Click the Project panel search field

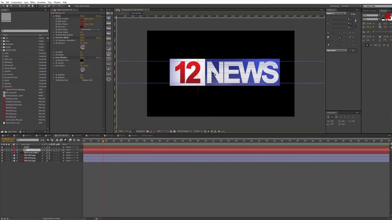(24, 31)
